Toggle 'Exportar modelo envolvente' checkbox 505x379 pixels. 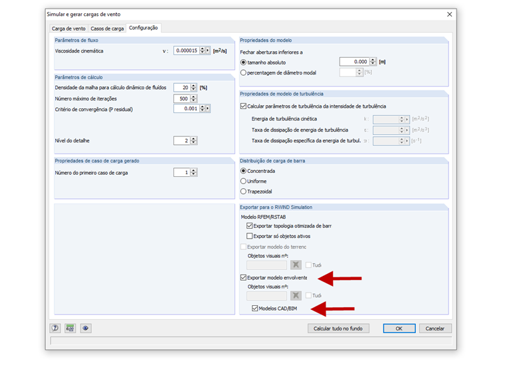click(x=243, y=277)
